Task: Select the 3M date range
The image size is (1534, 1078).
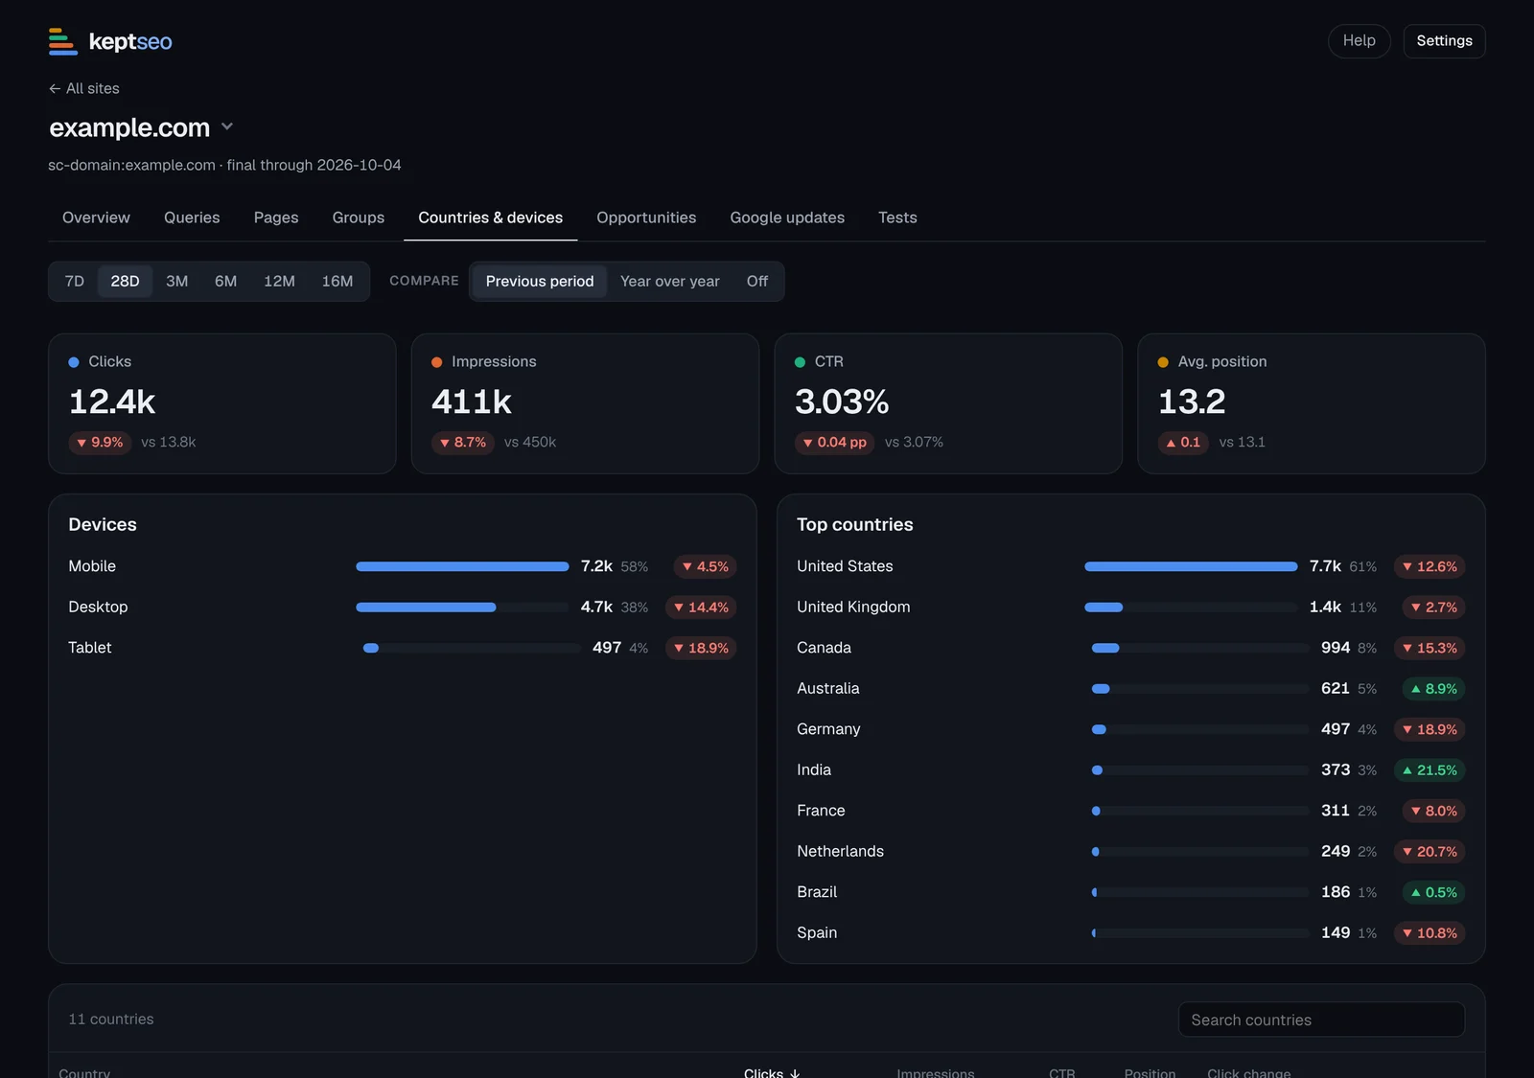Action: coord(177,281)
